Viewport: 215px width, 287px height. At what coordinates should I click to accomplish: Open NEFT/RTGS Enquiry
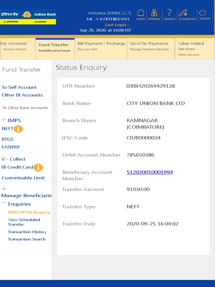click(x=29, y=212)
